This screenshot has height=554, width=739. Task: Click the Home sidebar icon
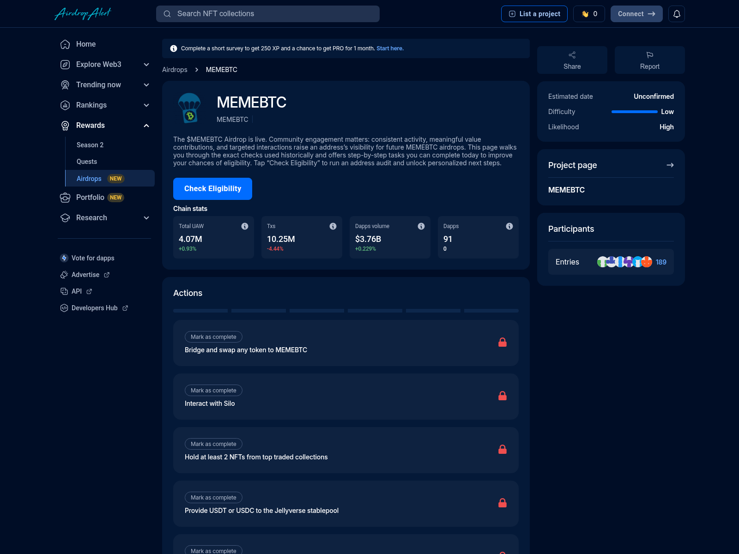65,44
